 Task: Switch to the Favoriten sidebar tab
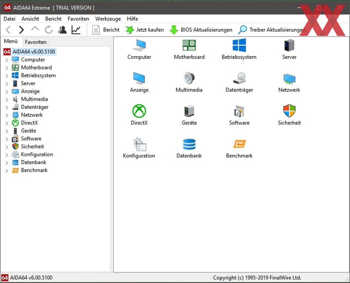36,42
